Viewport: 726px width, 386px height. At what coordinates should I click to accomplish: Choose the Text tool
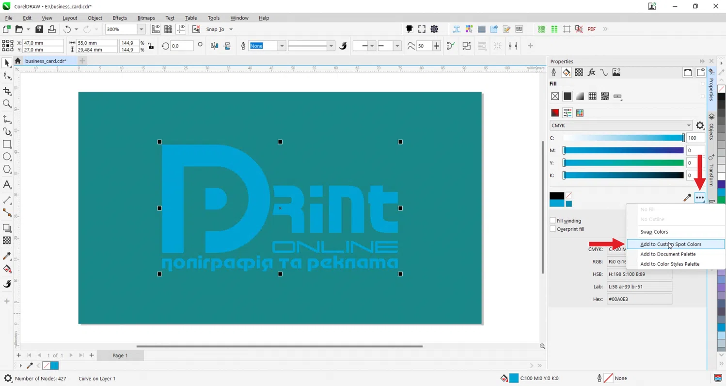7,185
